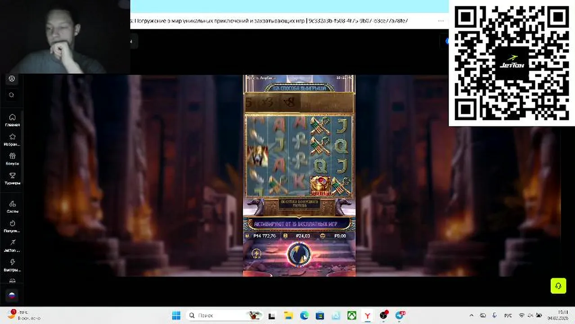Toggle turbo spin lightning icon in the slot
This screenshot has height=324, width=575.
(x=256, y=254)
